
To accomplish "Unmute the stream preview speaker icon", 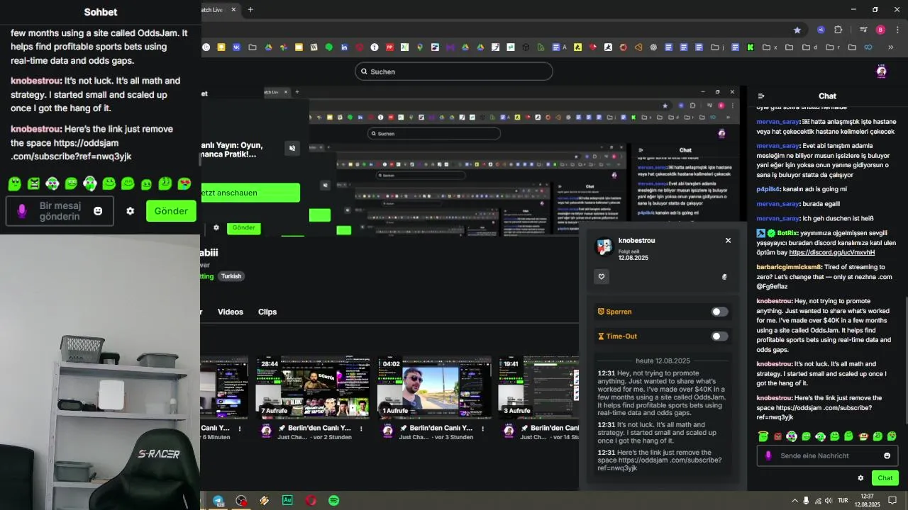I will 292,148.
